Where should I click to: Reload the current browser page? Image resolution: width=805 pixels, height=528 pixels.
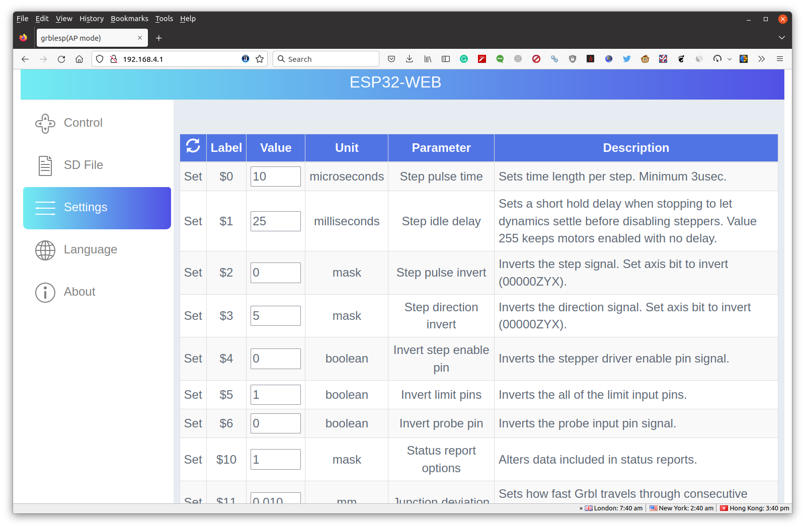(61, 59)
